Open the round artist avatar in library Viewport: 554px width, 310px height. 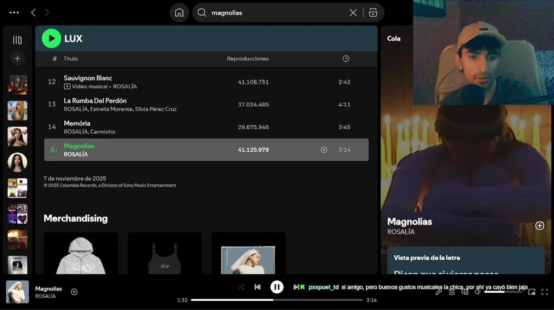[x=17, y=162]
